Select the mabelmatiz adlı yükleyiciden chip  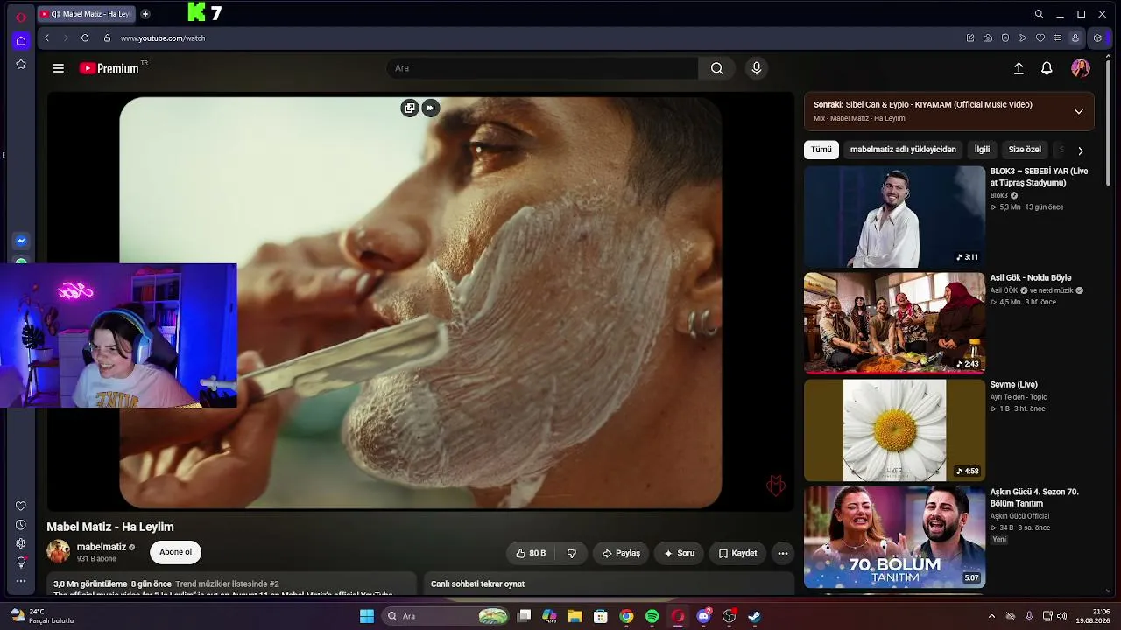[x=903, y=150]
